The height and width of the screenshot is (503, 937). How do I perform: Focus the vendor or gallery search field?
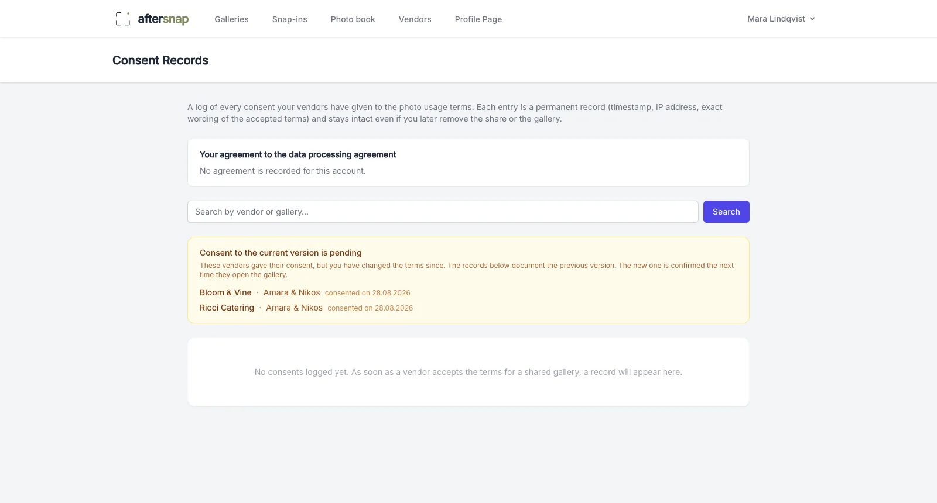[443, 212]
